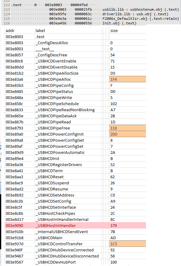Select the _USBHostCheckPipes label cell
181x266 pixels.
click(x=68, y=213)
